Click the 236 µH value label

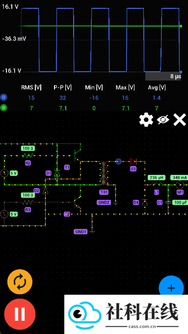click(157, 177)
